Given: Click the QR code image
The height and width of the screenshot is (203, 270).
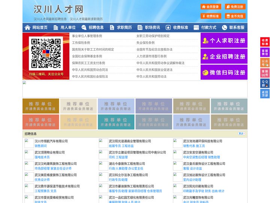Looking at the screenshot, I should (46, 53).
